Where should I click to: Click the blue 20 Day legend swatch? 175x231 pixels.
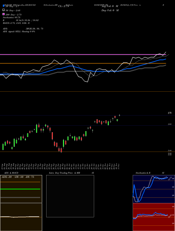coord(3,6)
